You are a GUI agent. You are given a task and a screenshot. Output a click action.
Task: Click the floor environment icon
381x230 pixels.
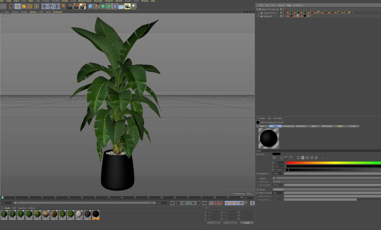click(x=121, y=6)
